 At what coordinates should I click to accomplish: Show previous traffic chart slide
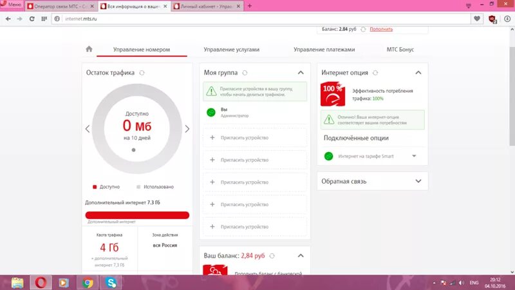88,129
